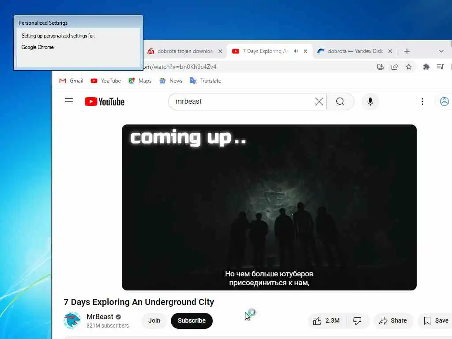Open the MrBeast channel name link

(100, 316)
